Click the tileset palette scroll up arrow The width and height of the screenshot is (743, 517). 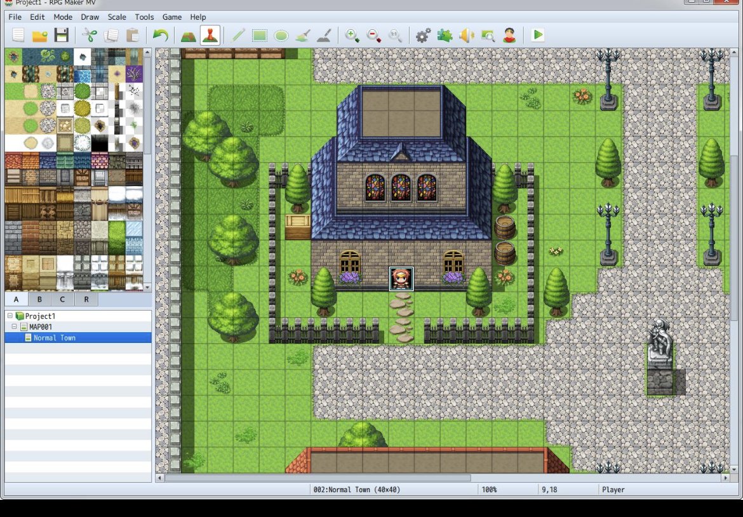click(x=147, y=52)
